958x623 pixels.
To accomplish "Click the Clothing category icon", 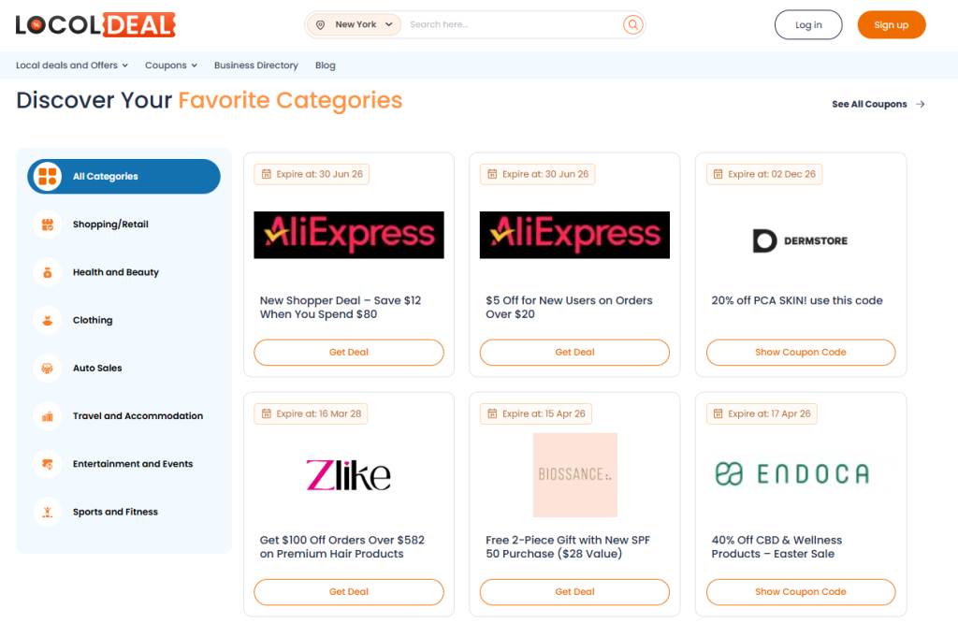I will [47, 320].
